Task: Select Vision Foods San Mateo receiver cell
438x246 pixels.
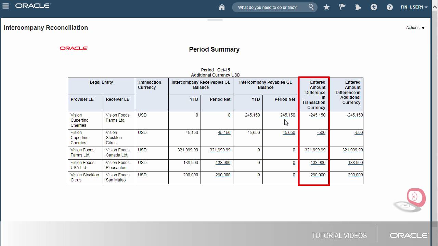Action: point(119,178)
